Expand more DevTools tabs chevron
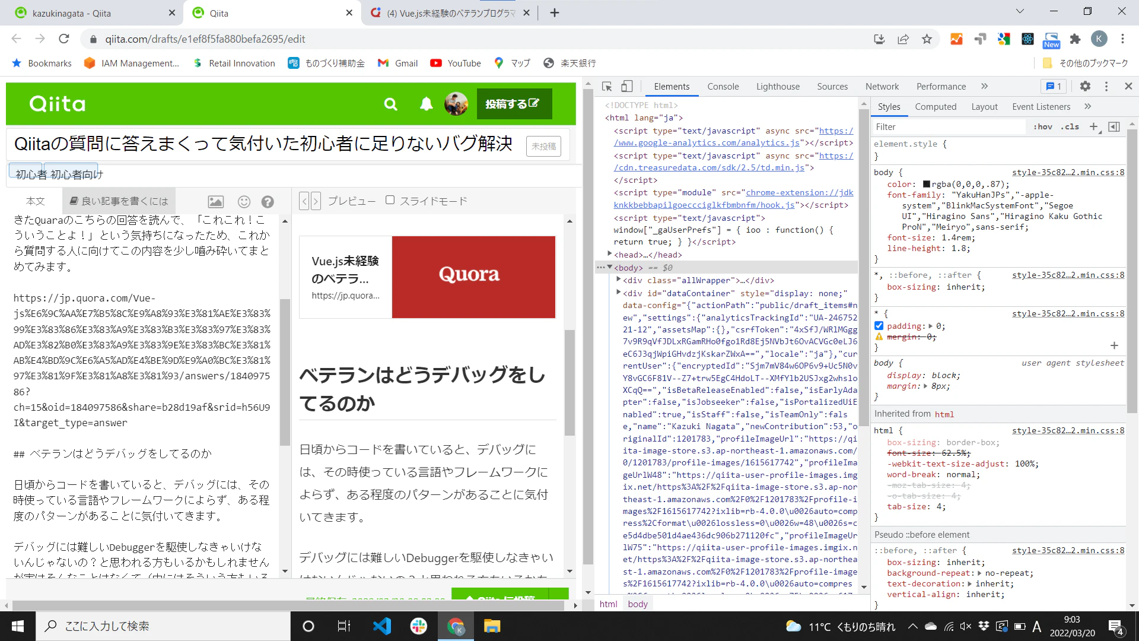The height and width of the screenshot is (641, 1139). click(984, 87)
